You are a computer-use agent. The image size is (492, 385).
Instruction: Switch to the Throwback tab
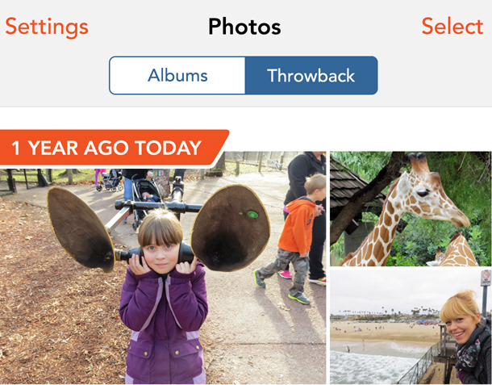[311, 75]
